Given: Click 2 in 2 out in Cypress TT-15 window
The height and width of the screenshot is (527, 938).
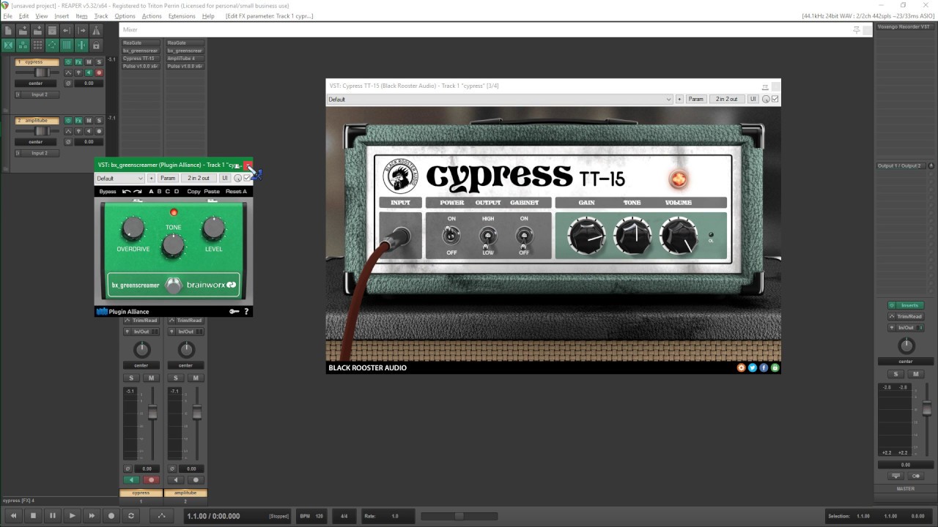Looking at the screenshot, I should 726,99.
